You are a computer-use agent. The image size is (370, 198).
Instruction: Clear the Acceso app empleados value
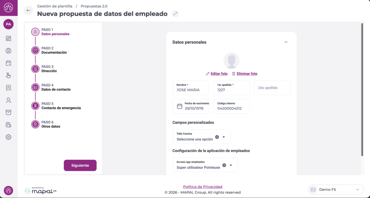[x=224, y=165]
